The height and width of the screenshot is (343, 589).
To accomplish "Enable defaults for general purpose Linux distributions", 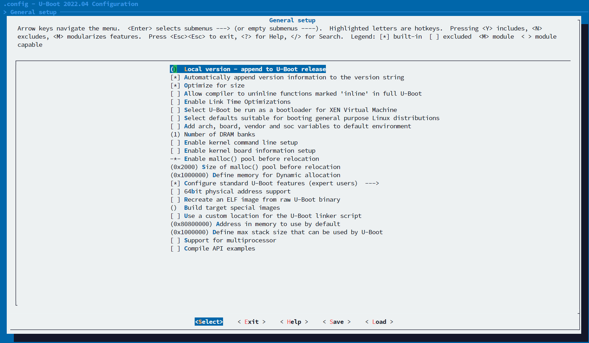I will click(305, 118).
